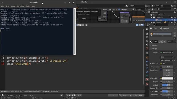Image resolution: width=177 pixels, height=99 pixels.
Task: Open GGX distribution dropdown
Action: tap(166, 57)
